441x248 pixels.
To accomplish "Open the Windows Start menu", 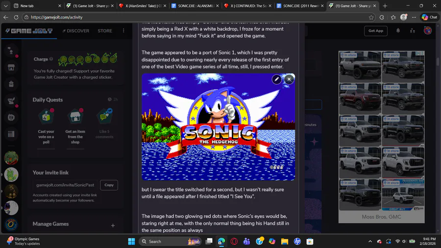I will [131, 241].
